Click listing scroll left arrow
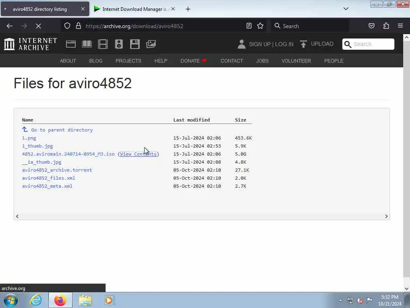 (17, 216)
